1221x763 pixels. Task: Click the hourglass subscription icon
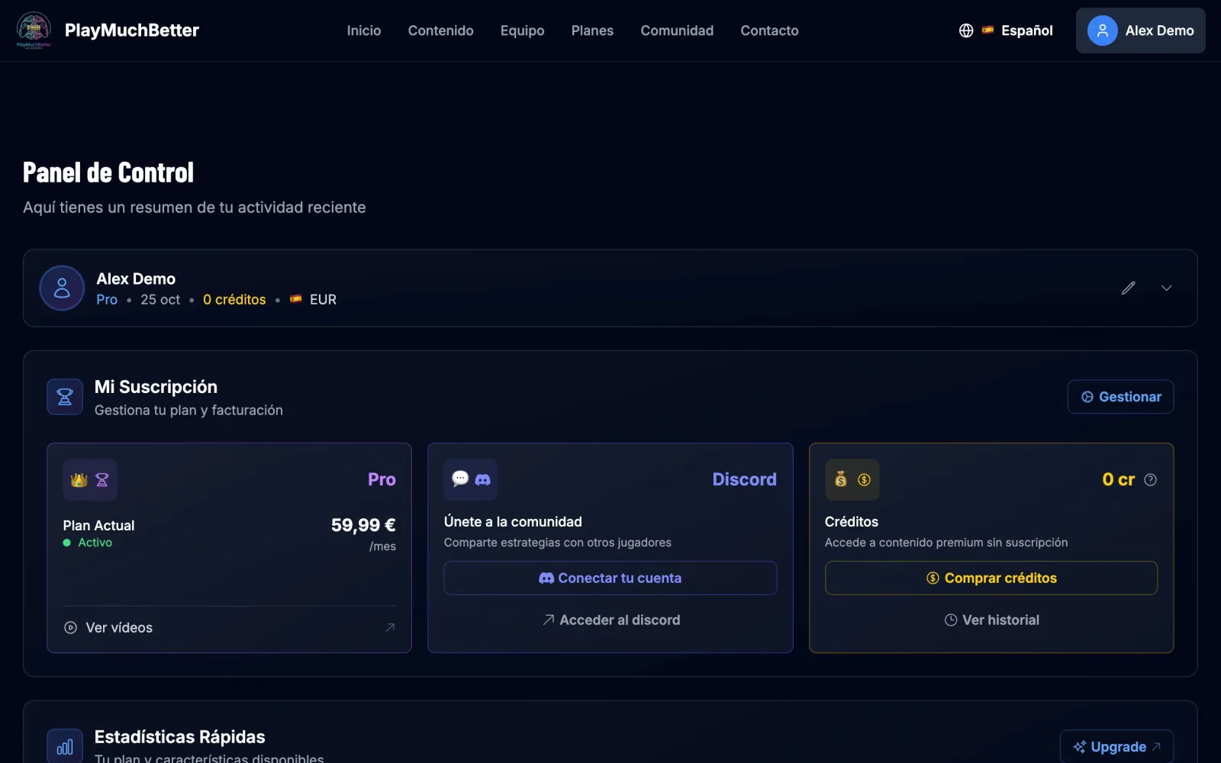point(65,397)
